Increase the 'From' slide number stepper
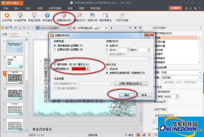 click(x=128, y=49)
